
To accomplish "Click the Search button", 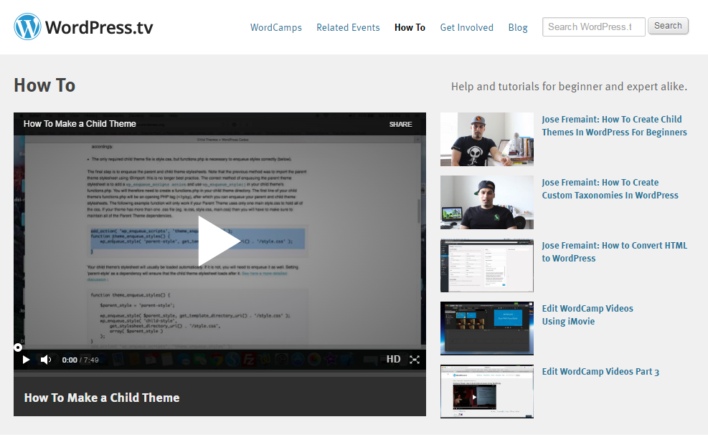I will tap(668, 26).
